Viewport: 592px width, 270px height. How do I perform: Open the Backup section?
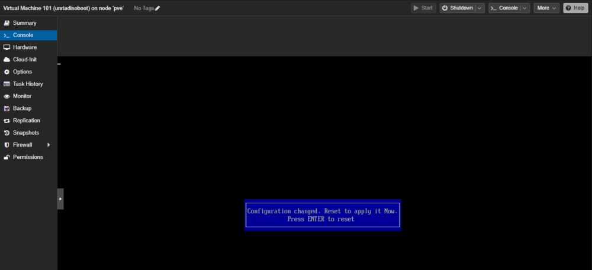click(x=28, y=108)
